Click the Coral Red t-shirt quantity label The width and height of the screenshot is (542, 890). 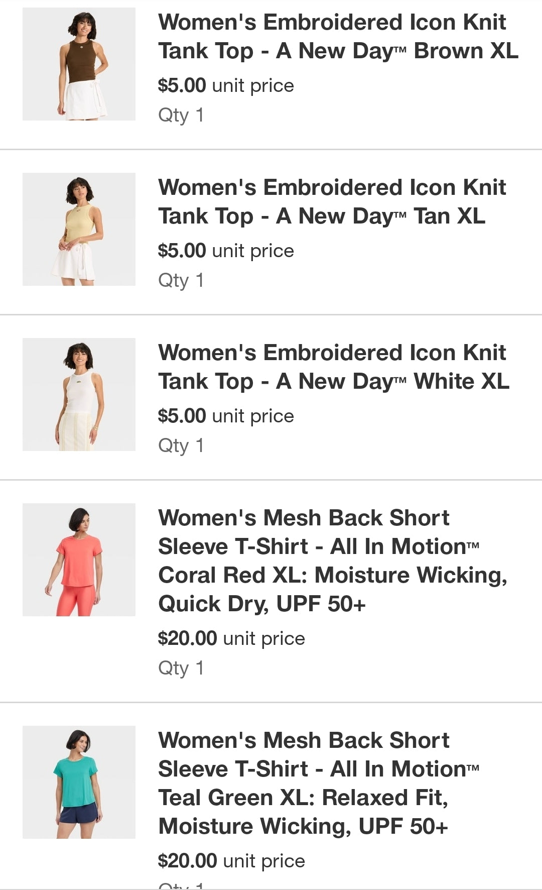(181, 668)
